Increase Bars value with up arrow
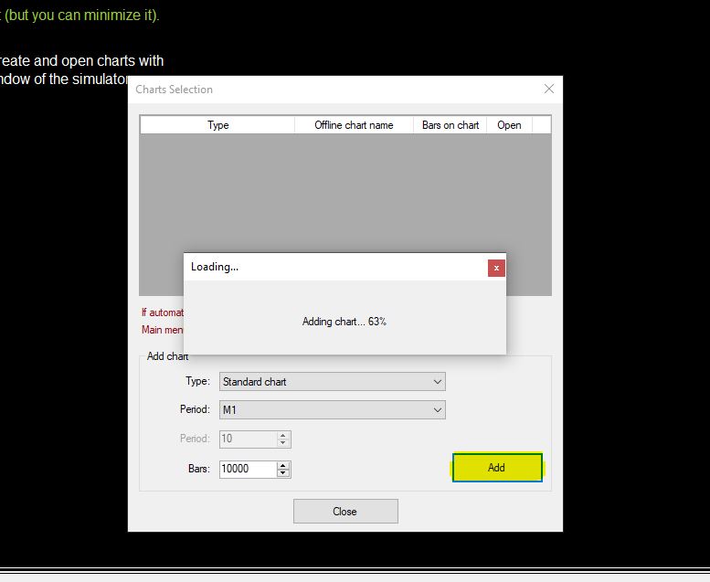This screenshot has width=710, height=582. coord(283,465)
